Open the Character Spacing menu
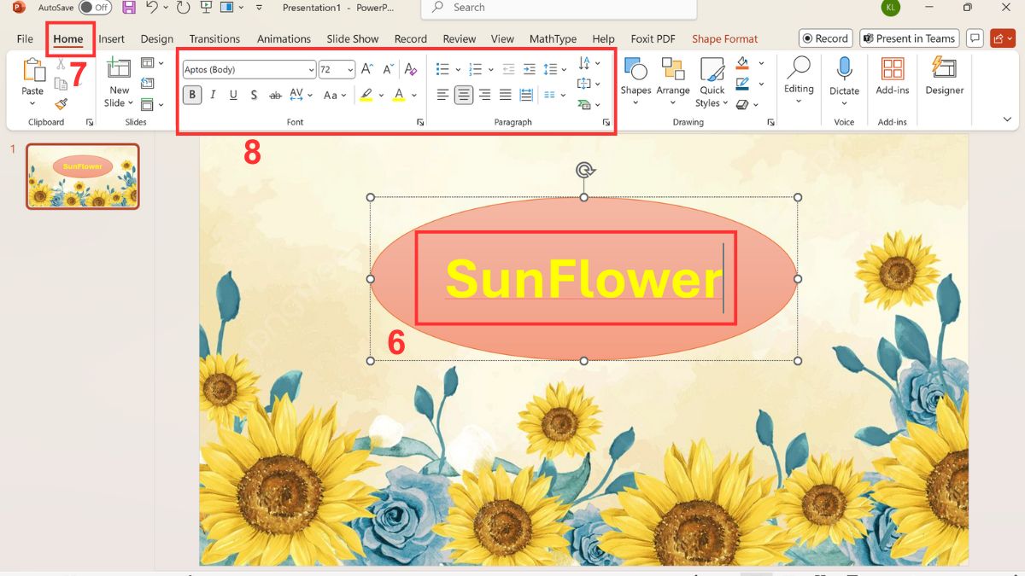 pos(300,95)
